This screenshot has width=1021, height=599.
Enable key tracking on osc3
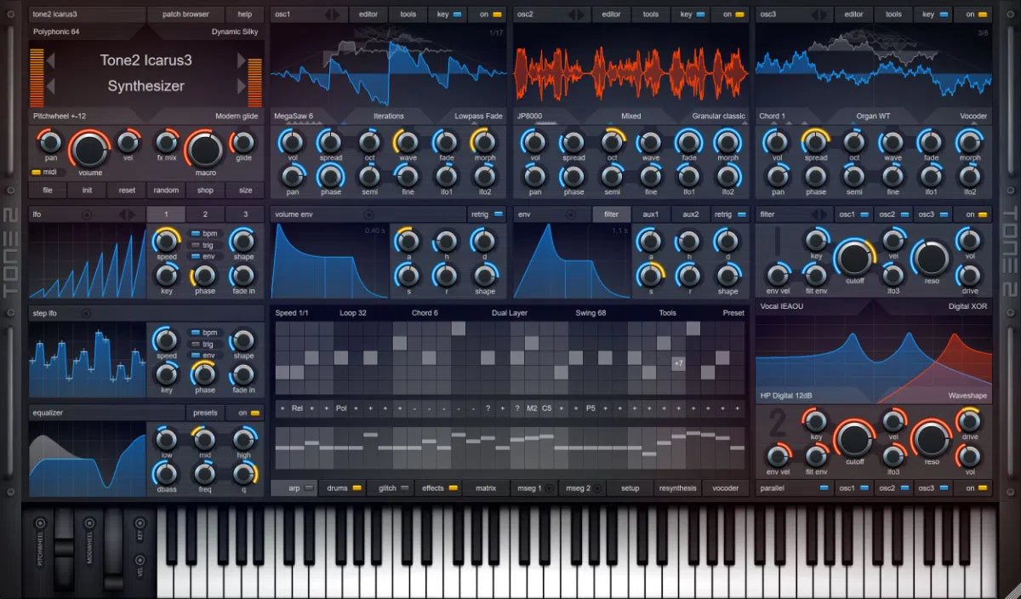point(932,14)
